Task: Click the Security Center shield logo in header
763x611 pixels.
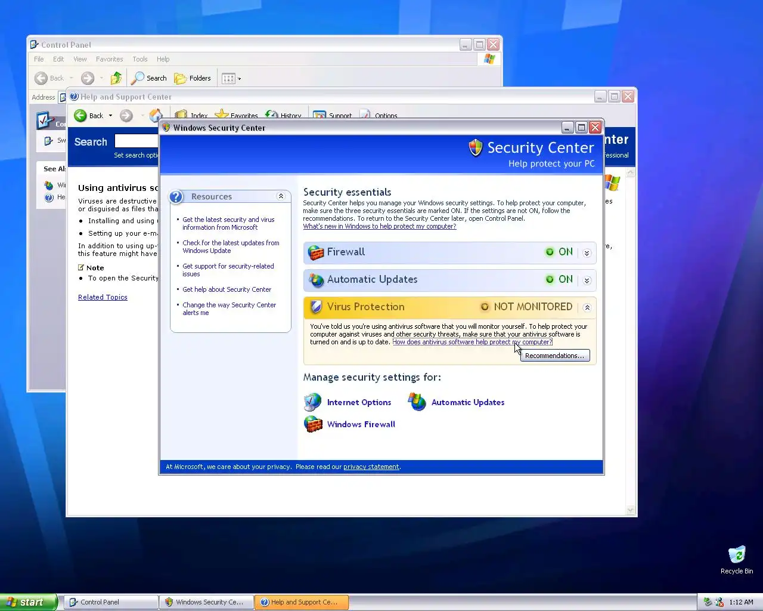Action: click(x=475, y=147)
